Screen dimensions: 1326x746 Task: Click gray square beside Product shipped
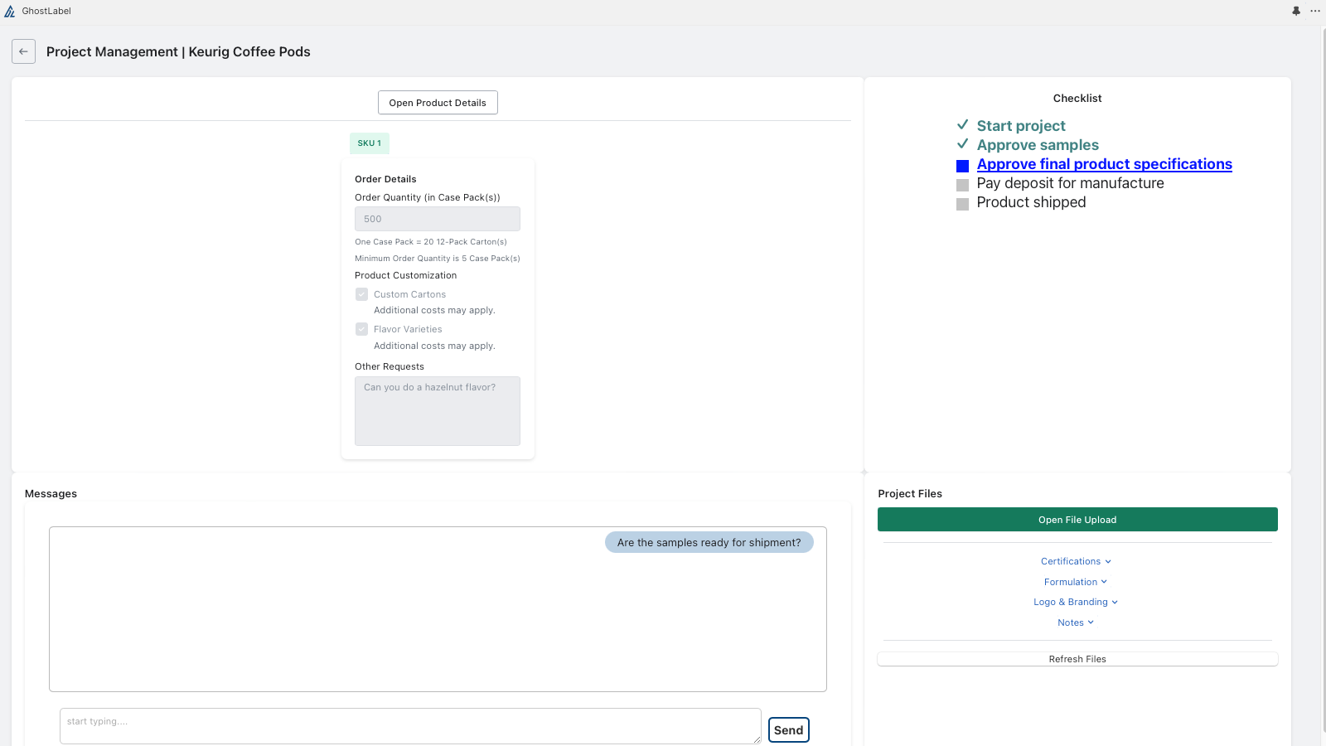click(962, 204)
